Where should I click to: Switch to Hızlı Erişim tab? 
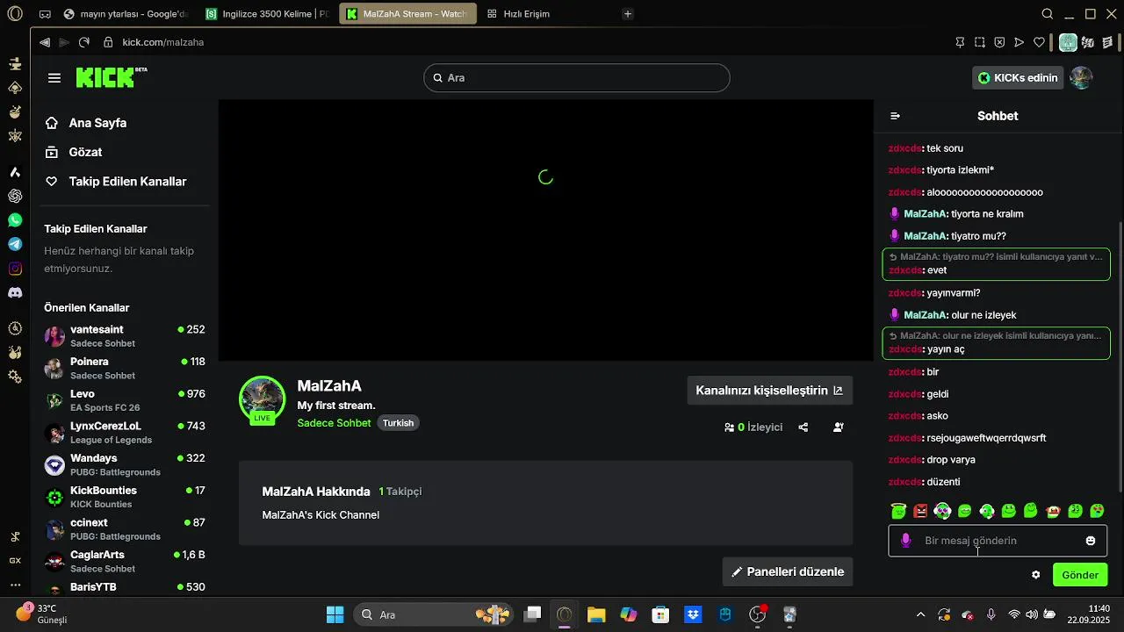518,14
